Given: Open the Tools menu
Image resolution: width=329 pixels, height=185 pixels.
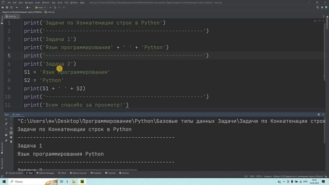Looking at the screenshot, I should (60, 3).
